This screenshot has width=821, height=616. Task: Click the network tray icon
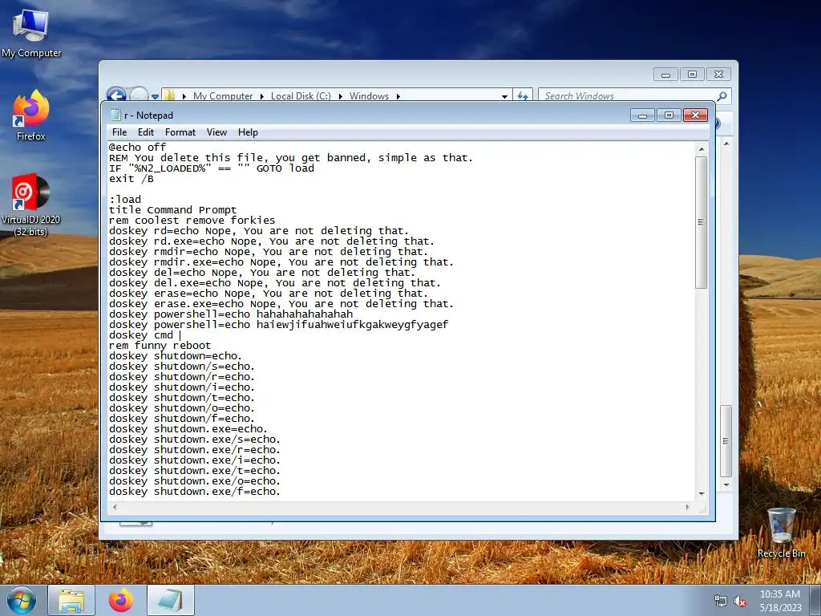[721, 602]
